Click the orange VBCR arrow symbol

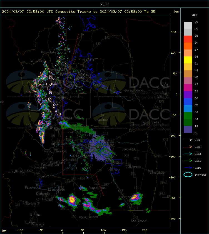(x=188, y=147)
